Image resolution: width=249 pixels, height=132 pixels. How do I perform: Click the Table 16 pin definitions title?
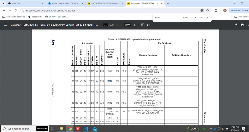pyautogui.click(x=135, y=40)
